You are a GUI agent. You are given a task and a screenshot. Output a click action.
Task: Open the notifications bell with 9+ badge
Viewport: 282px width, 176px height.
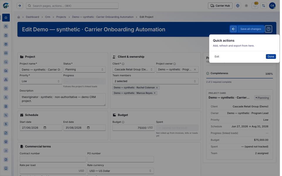[x=255, y=6]
